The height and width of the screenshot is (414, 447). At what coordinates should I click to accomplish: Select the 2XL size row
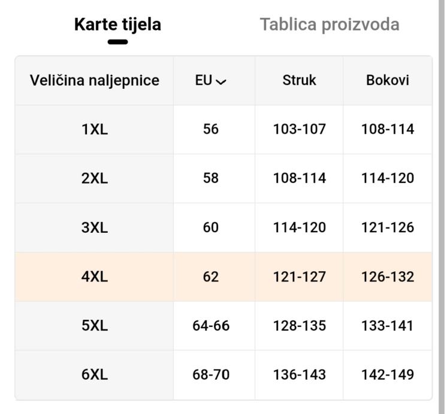coord(95,178)
